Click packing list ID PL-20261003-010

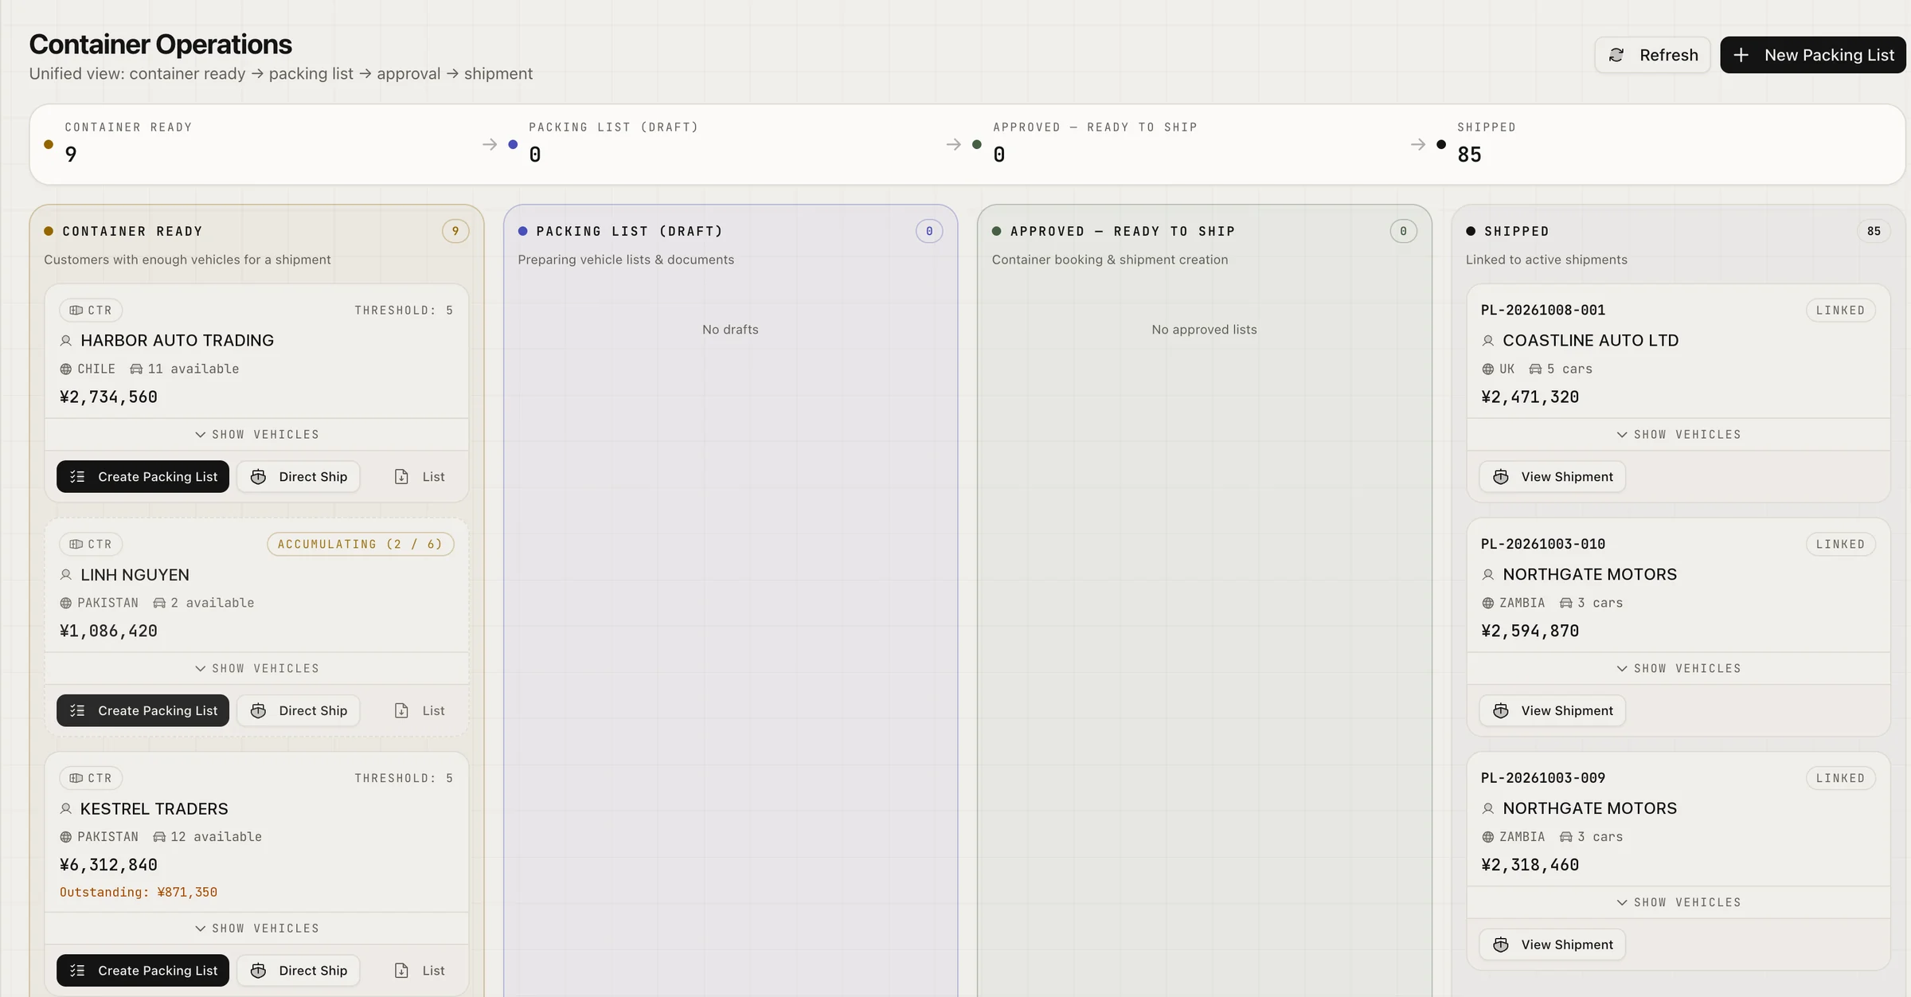(1543, 544)
